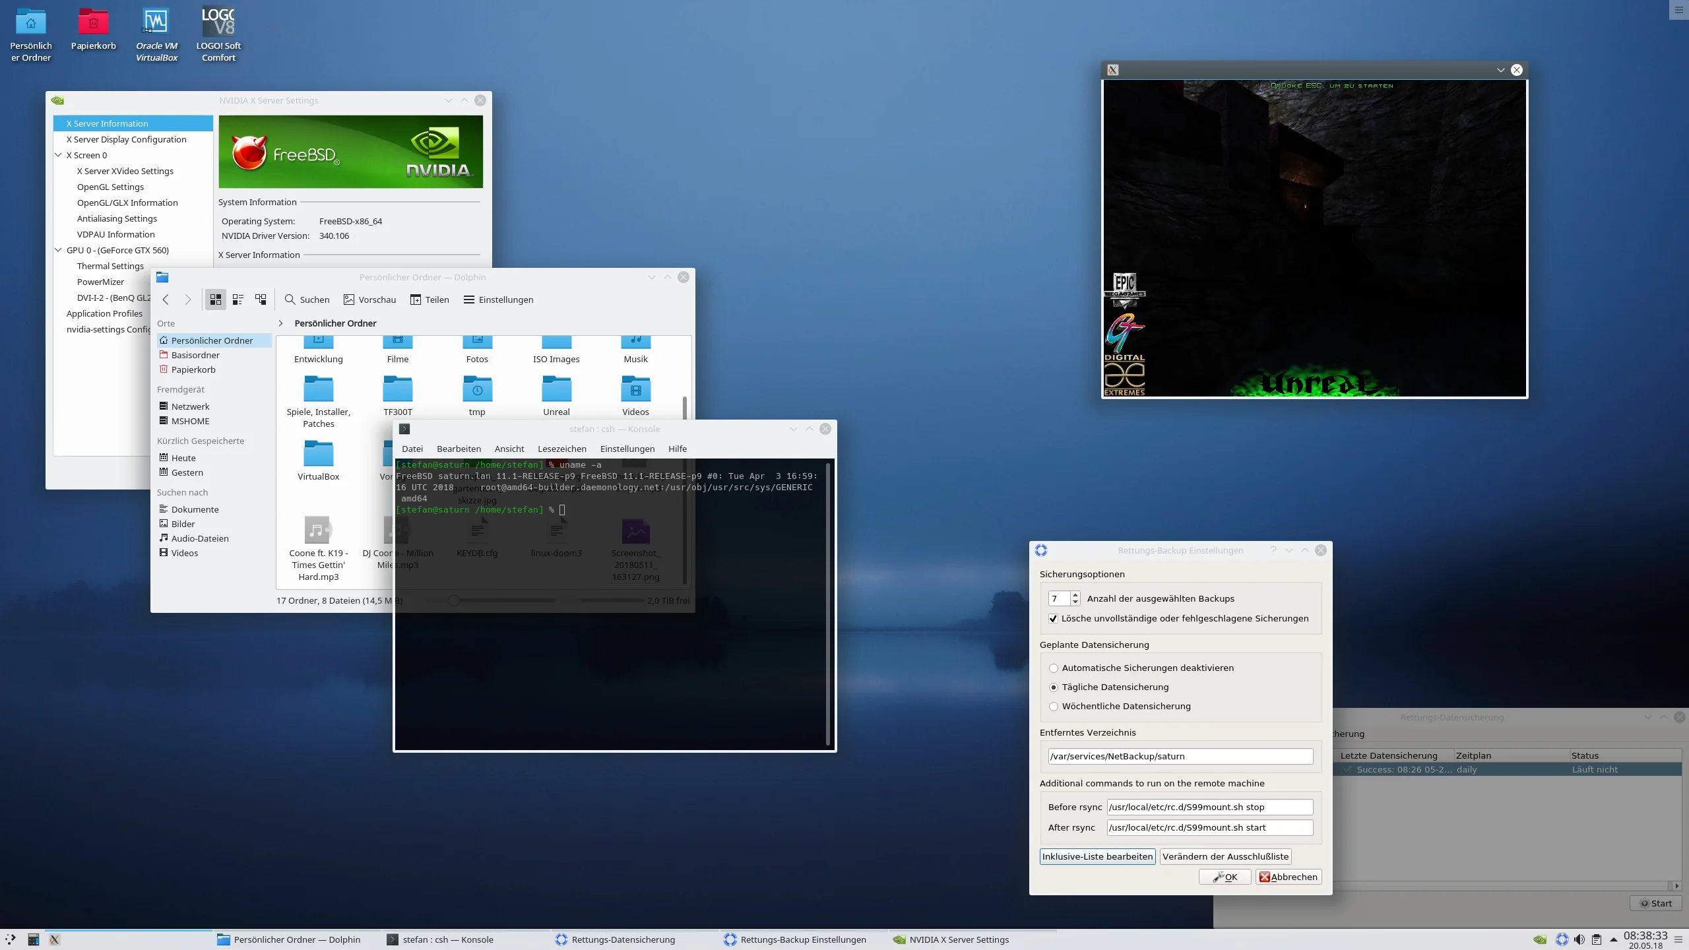Click Entferntes Verzeichnis path field

coord(1180,756)
